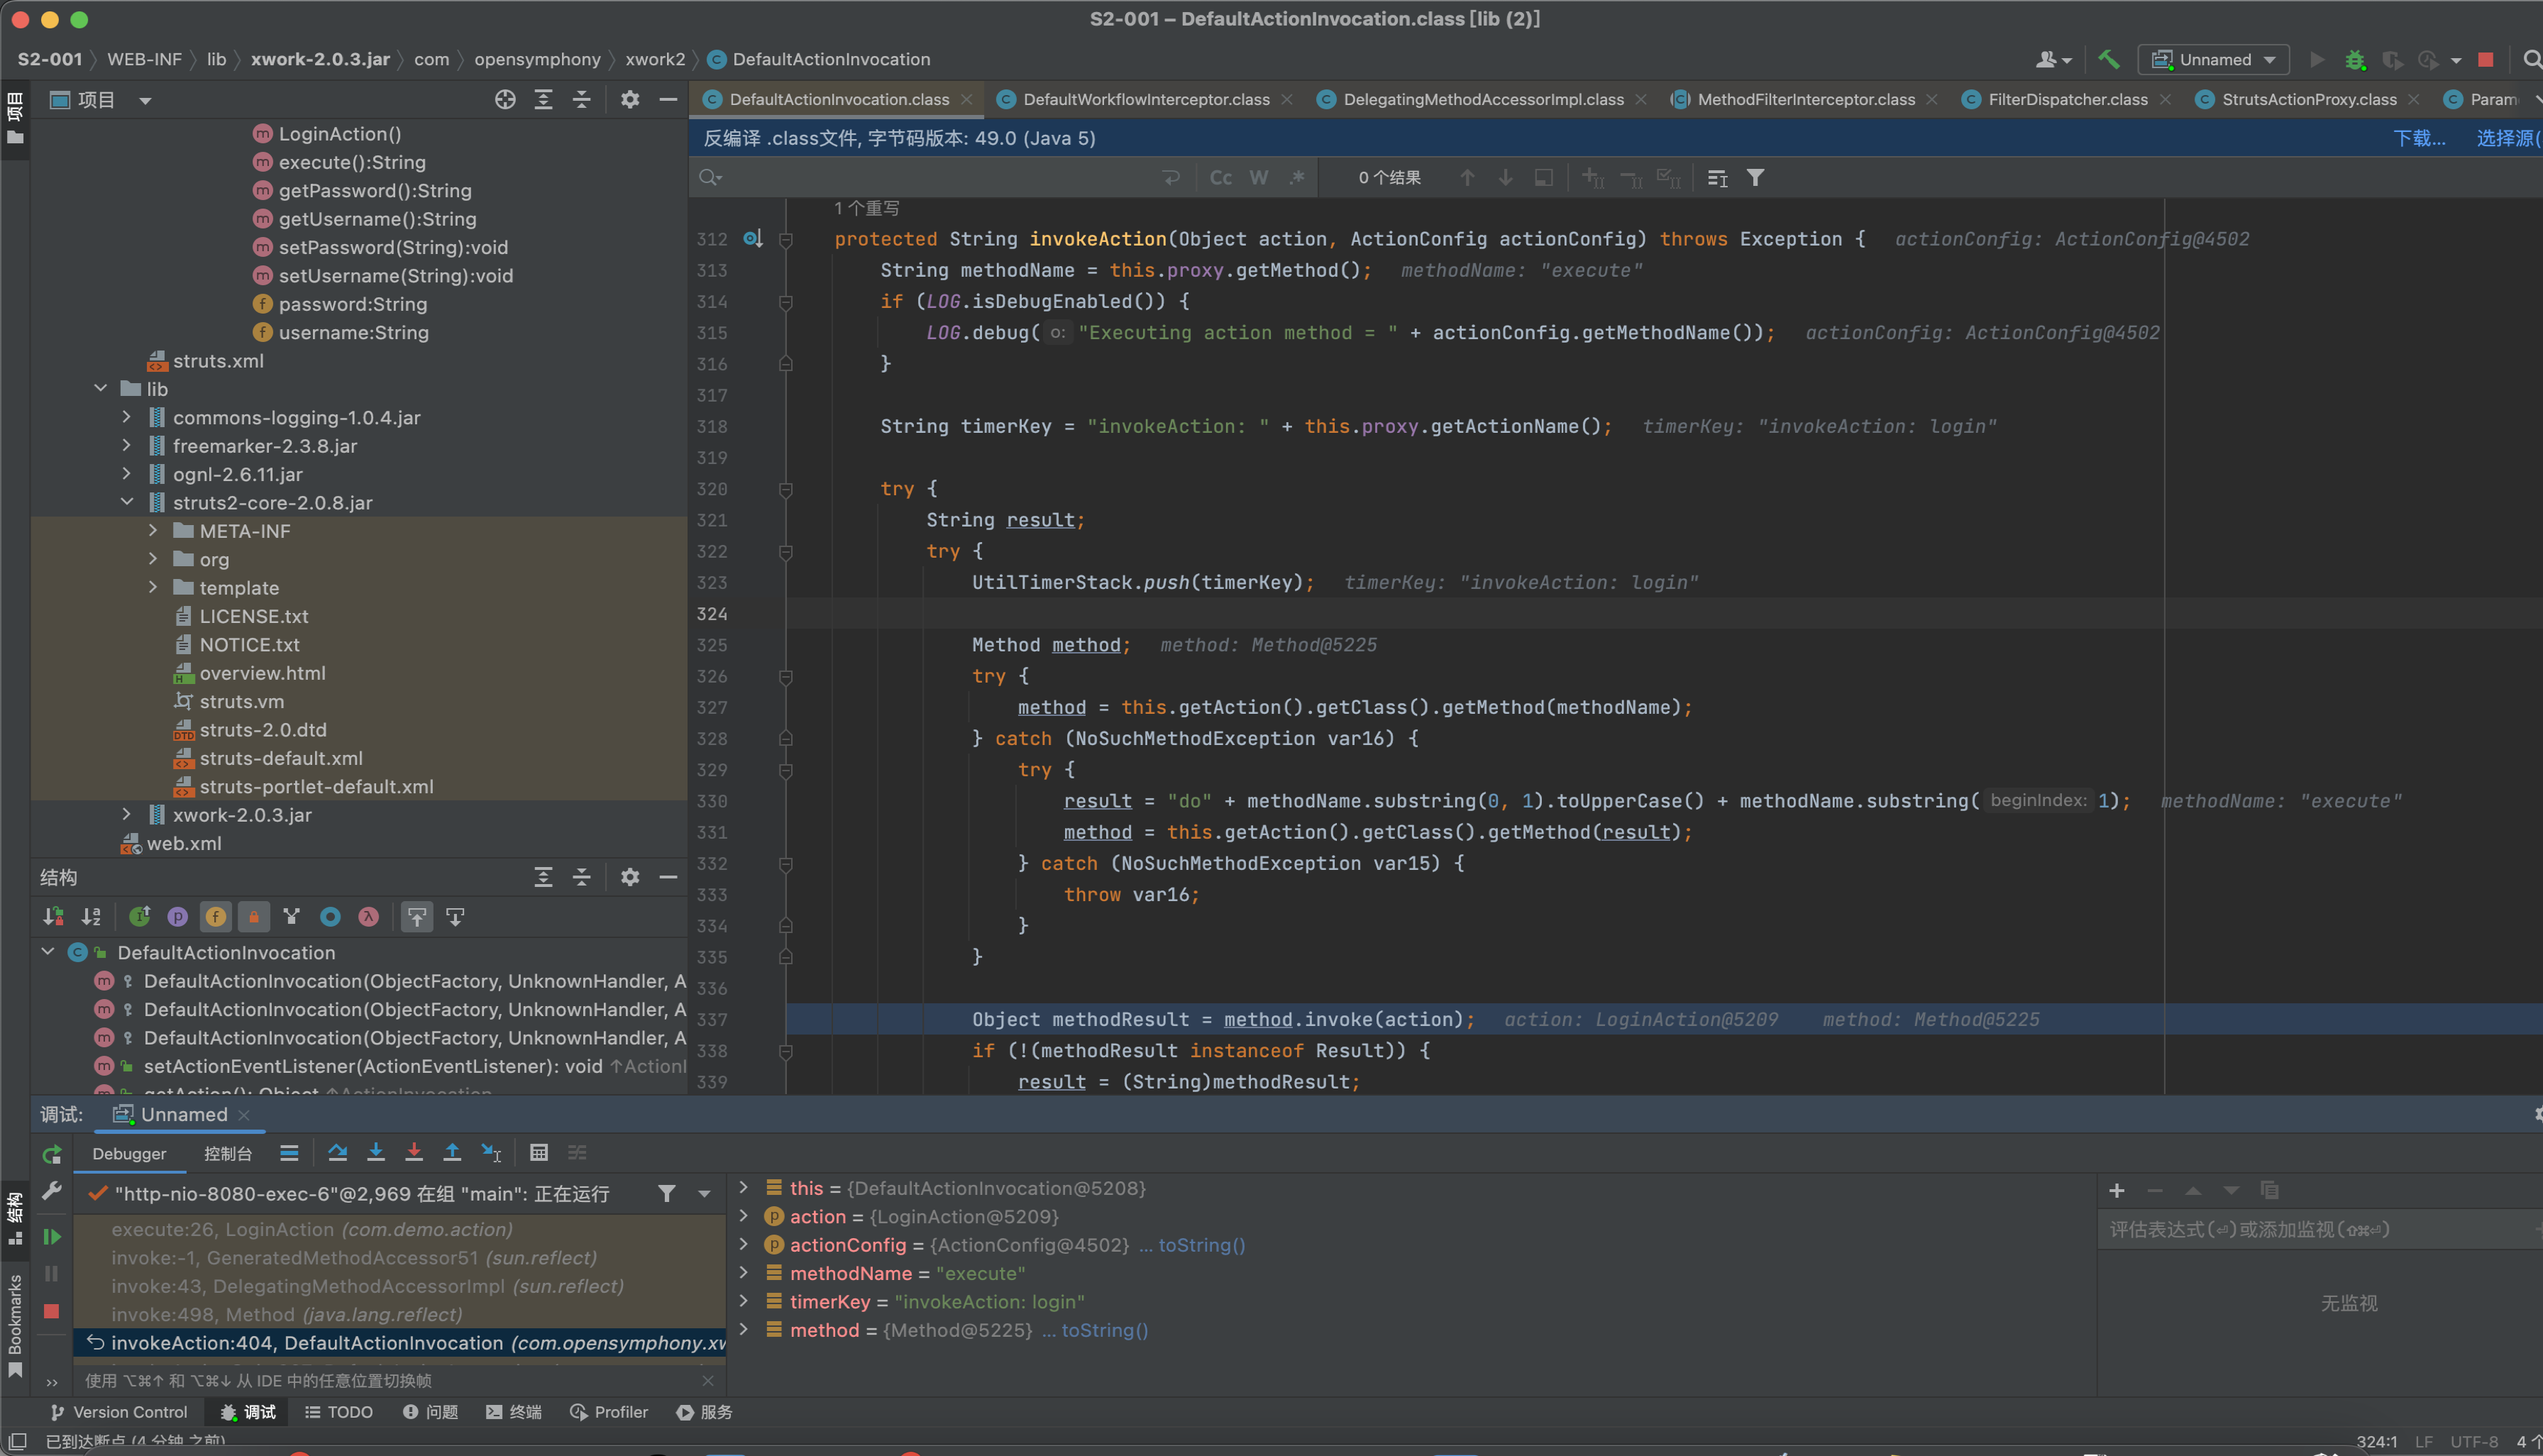
Task: Open Version Control tool window button
Action: [x=119, y=1412]
